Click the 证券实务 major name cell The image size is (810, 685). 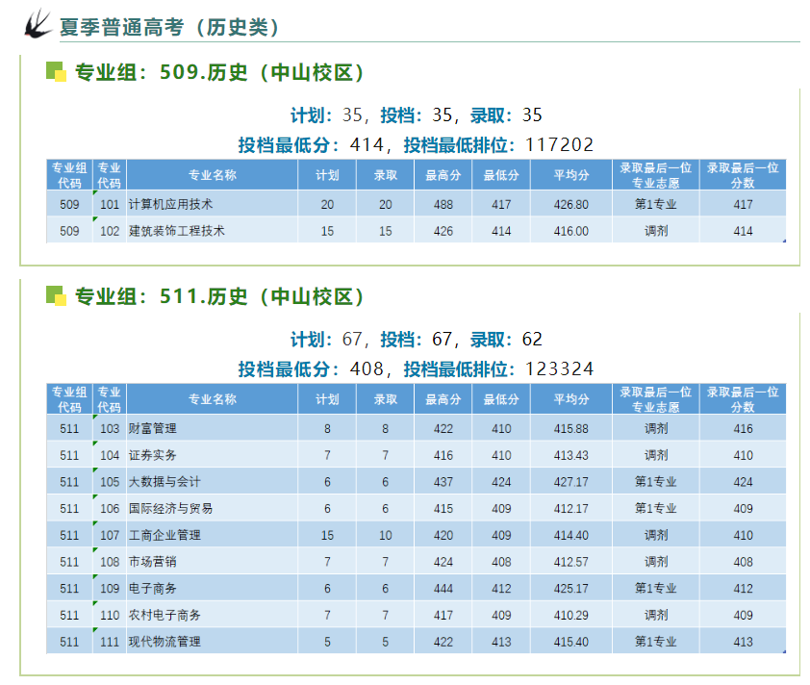[213, 455]
